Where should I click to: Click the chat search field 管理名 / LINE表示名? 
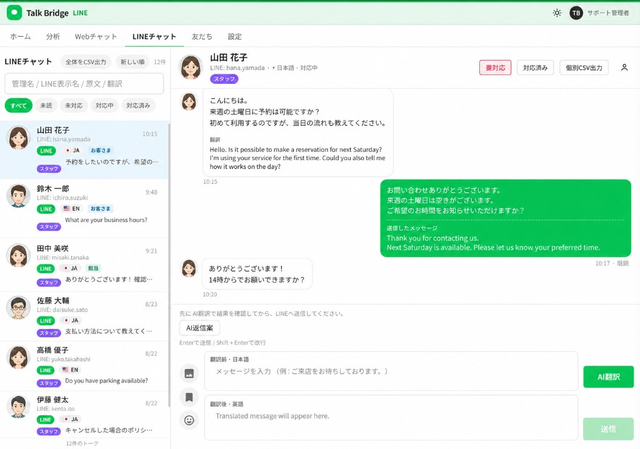[84, 84]
